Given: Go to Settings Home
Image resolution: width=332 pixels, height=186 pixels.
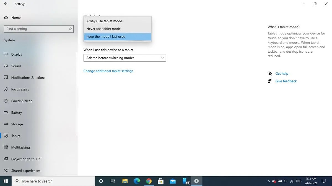Looking at the screenshot, I should click(x=16, y=17).
